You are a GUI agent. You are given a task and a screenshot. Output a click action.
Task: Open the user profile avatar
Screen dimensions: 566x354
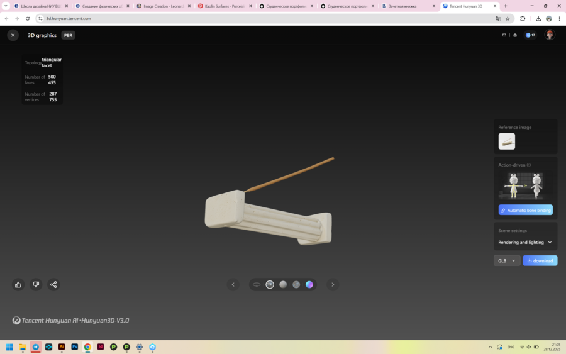click(550, 35)
